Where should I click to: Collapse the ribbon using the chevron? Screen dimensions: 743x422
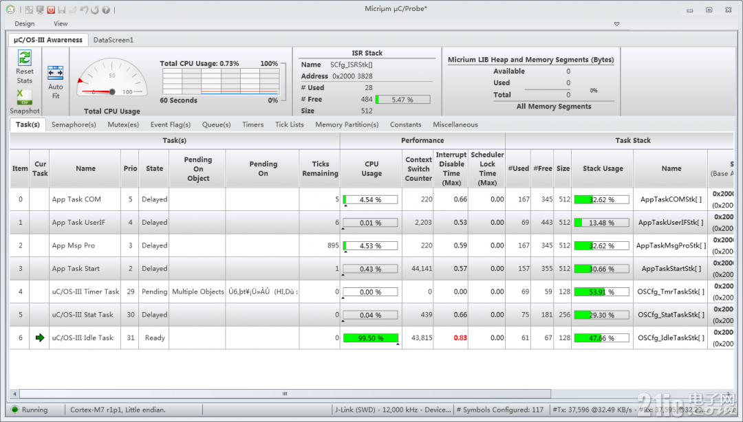[616, 23]
